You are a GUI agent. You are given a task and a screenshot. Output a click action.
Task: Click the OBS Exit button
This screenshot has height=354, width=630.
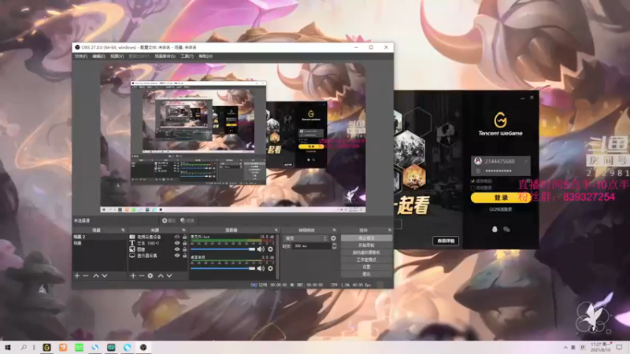point(366,274)
